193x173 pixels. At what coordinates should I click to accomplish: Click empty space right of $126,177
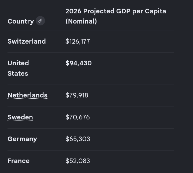click(x=132, y=42)
